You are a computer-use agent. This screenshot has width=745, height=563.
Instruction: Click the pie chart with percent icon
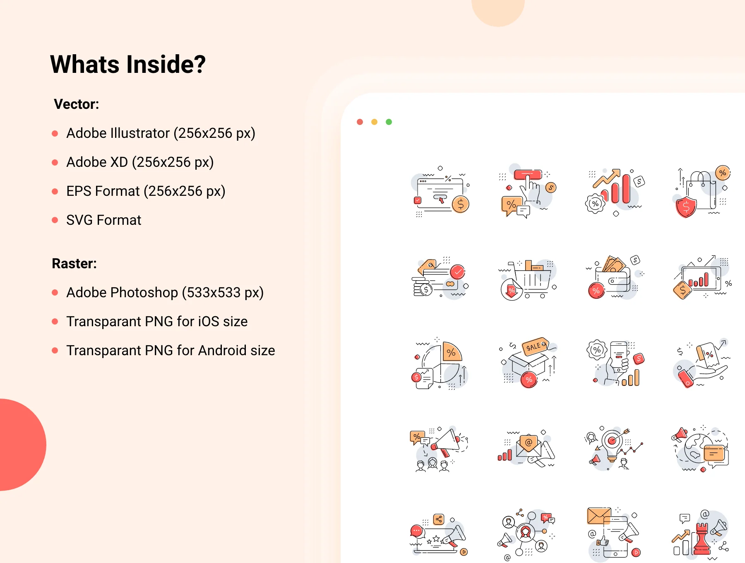pyautogui.click(x=441, y=363)
